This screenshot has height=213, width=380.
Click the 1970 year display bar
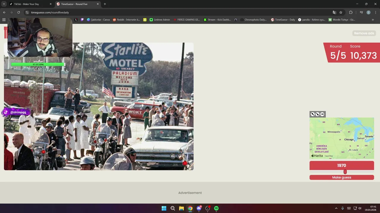click(342, 165)
